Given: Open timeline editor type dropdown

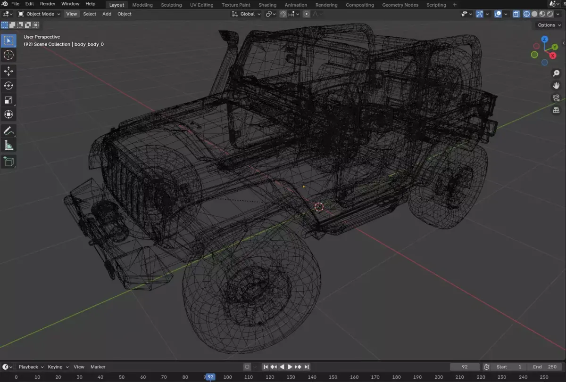Looking at the screenshot, I should [8, 367].
